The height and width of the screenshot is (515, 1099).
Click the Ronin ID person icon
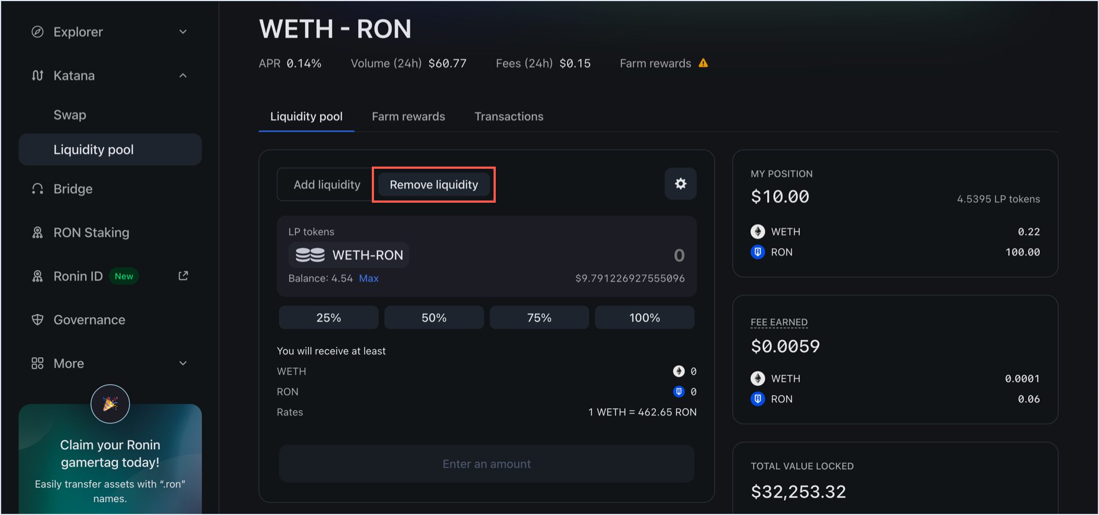click(37, 276)
